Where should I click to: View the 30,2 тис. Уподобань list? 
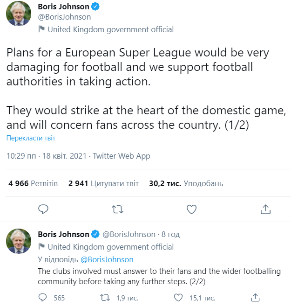tap(186, 183)
